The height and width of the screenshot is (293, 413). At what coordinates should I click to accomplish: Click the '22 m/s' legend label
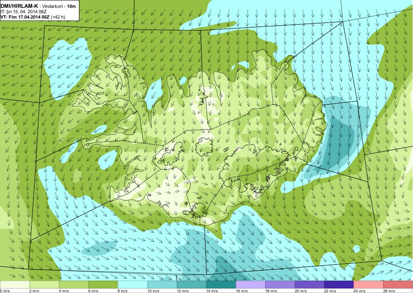point(330,291)
